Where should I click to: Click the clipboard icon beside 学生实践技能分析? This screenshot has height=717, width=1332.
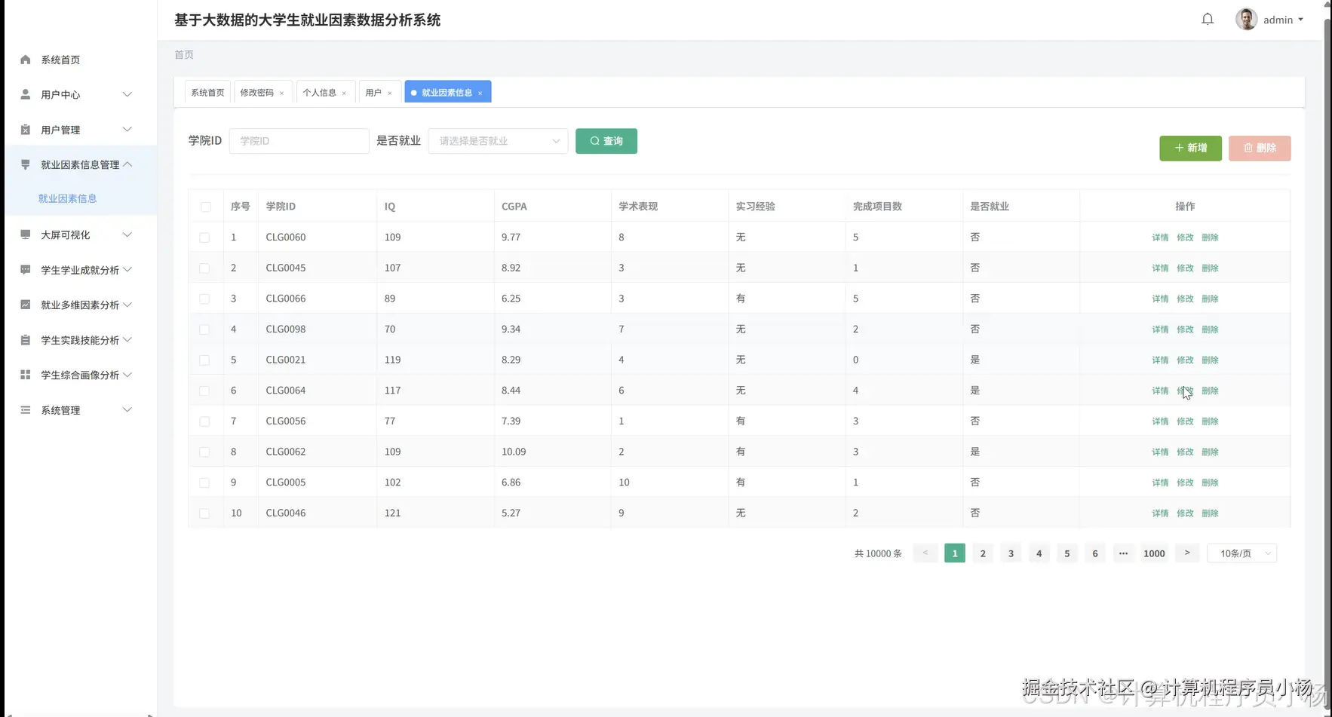pos(26,340)
